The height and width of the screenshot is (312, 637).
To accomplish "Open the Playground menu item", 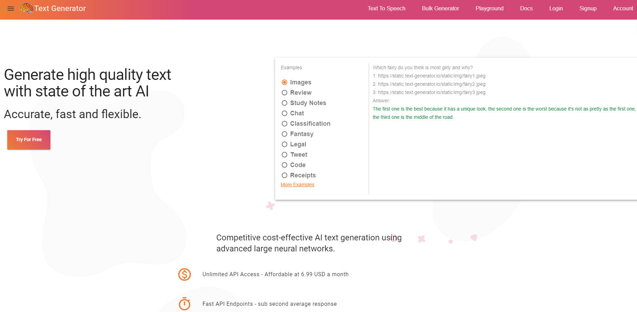I will 489,9.
